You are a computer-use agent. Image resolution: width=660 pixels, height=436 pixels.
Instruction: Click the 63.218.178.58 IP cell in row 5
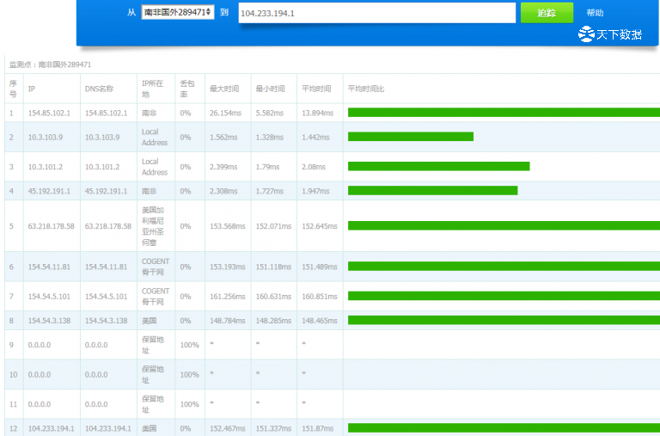pos(51,226)
